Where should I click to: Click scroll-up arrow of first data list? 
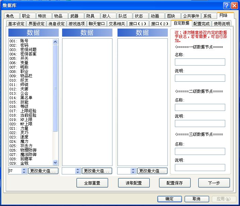55,42
